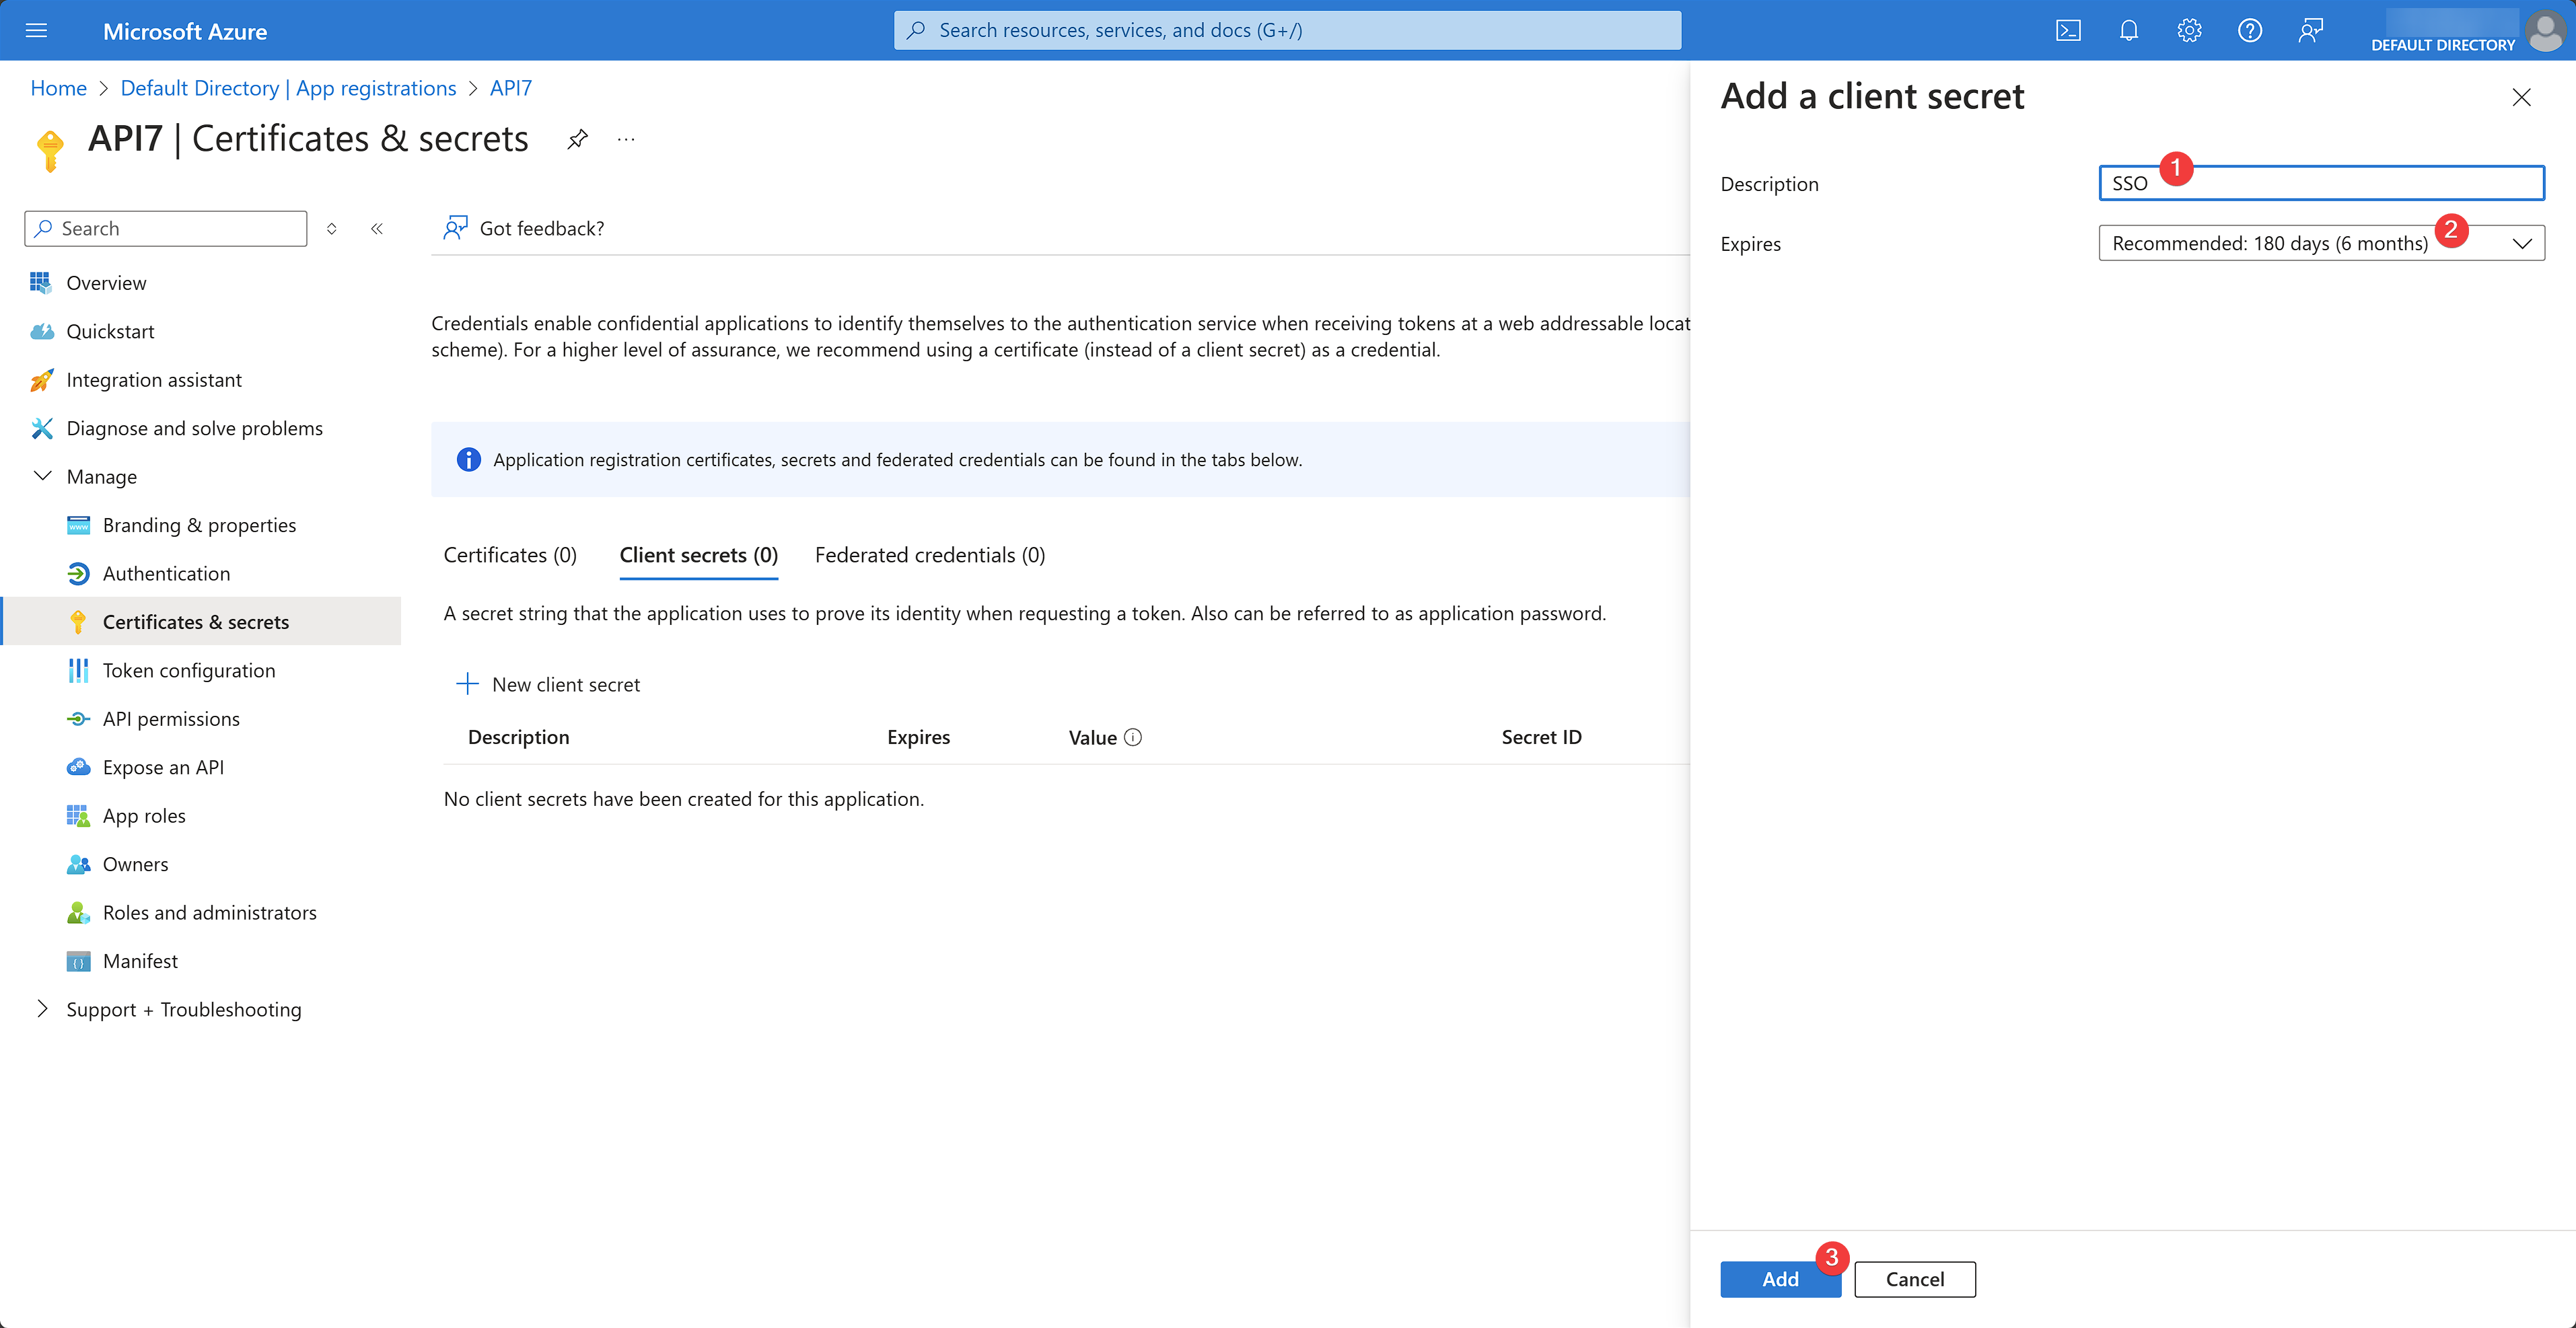Focus the sidebar Search box
Image resolution: width=2576 pixels, height=1328 pixels.
(166, 229)
